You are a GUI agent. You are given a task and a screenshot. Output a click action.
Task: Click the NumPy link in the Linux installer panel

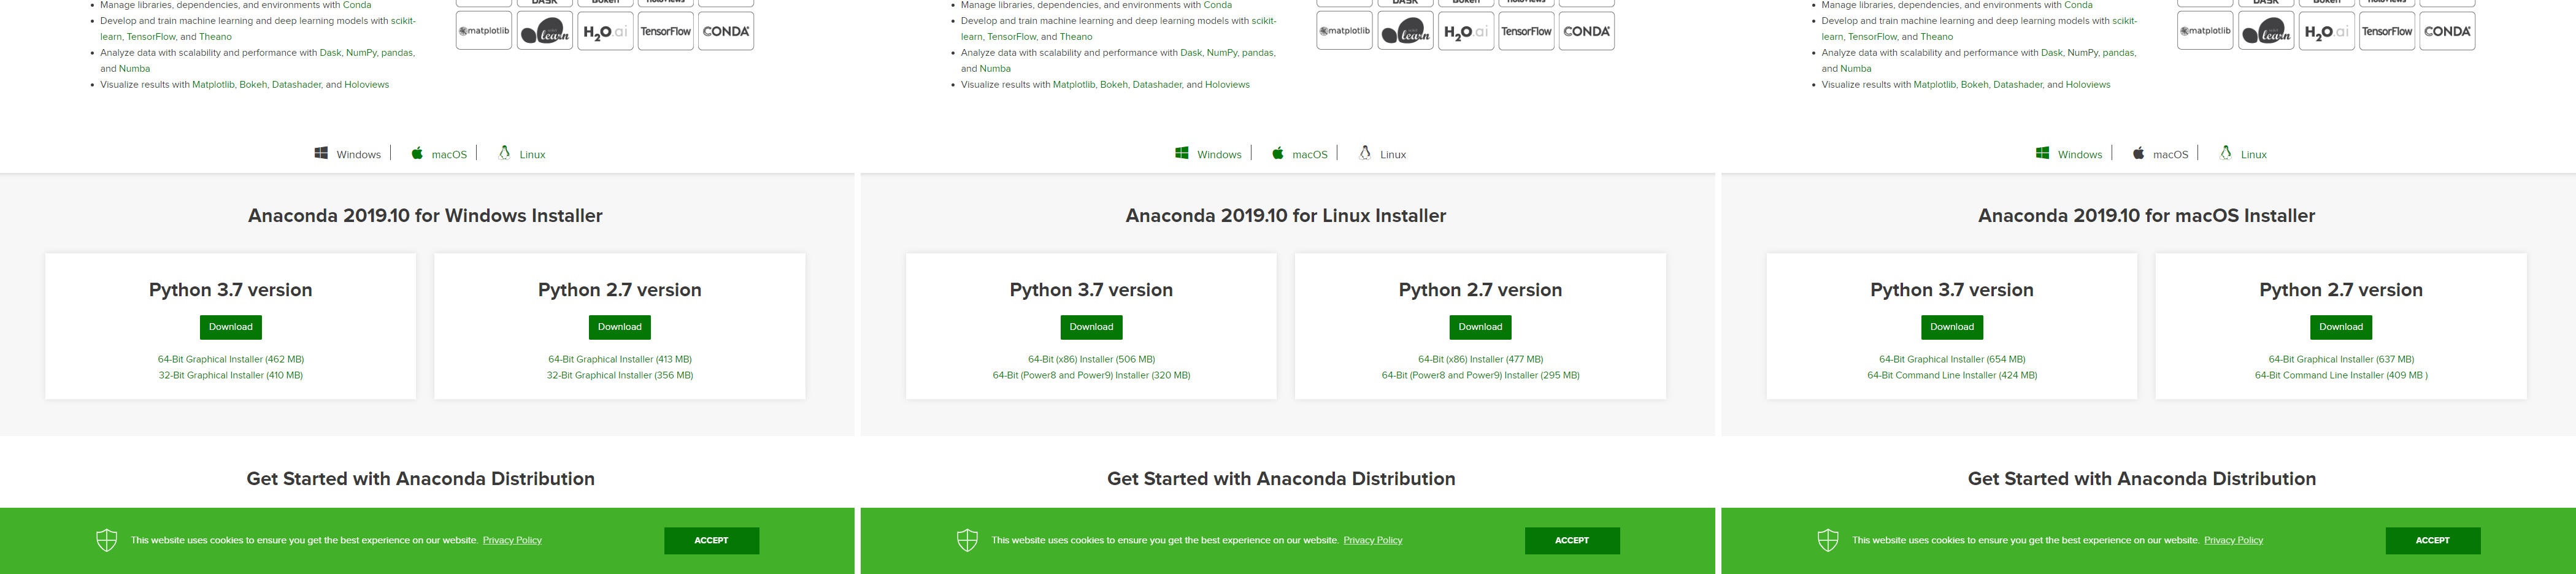1221,53
